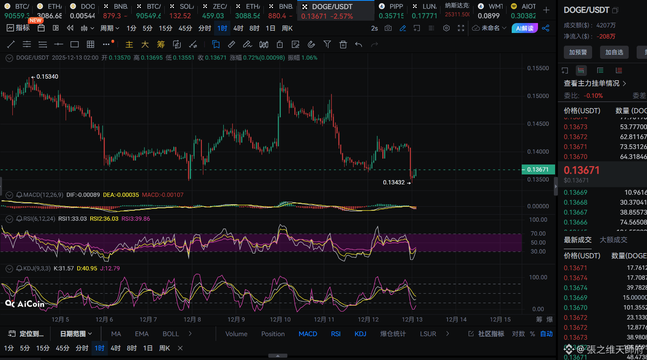647x360 pixels.
Task: Click the 加预警 add alert button
Action: click(x=578, y=52)
